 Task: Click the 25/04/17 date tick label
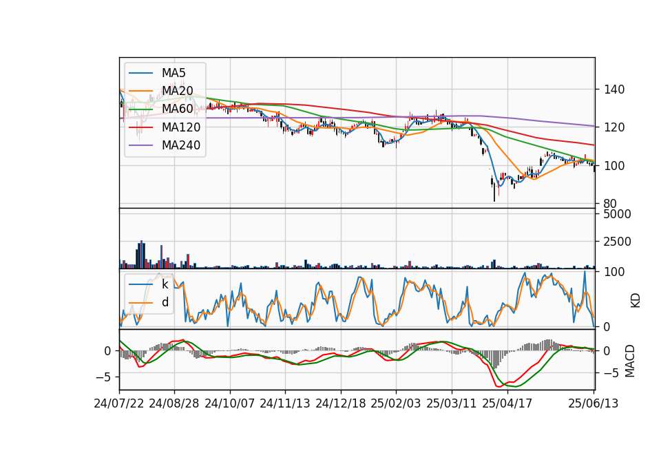click(507, 403)
